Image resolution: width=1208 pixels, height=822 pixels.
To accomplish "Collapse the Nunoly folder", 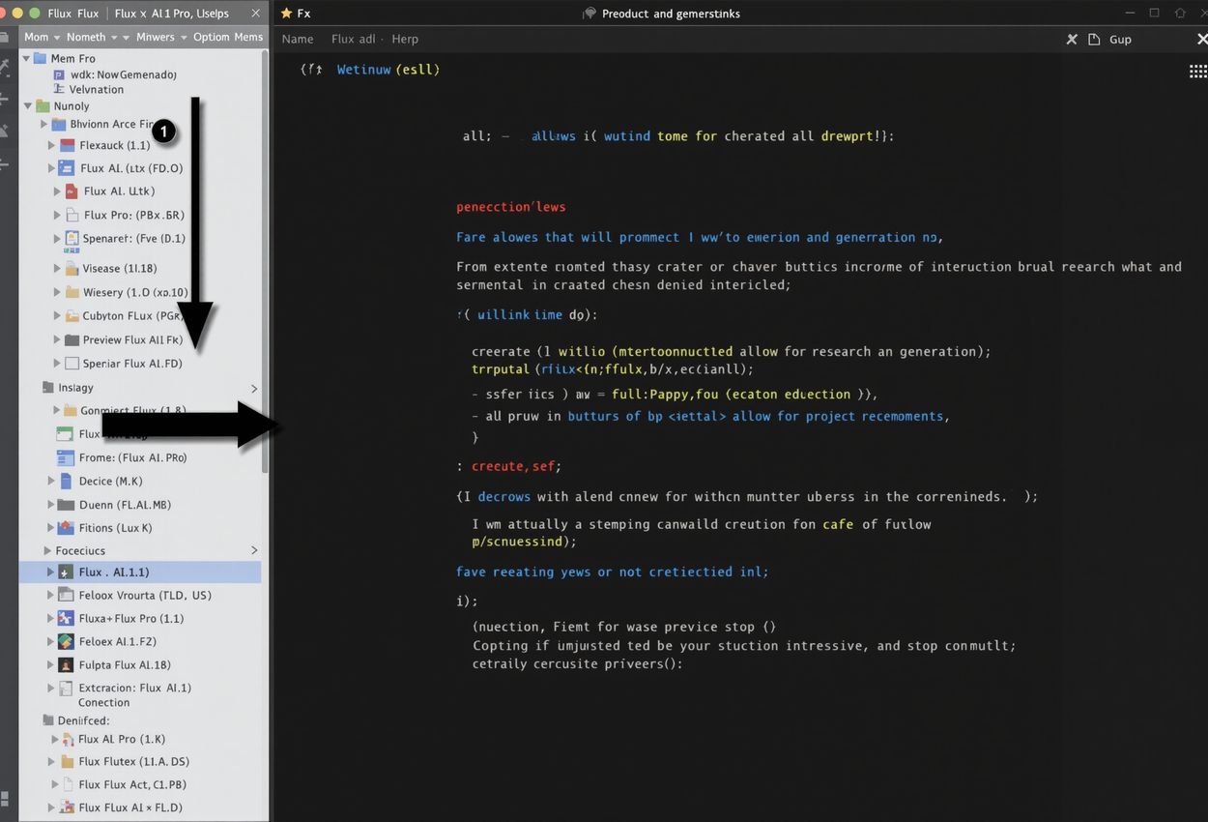I will (28, 106).
